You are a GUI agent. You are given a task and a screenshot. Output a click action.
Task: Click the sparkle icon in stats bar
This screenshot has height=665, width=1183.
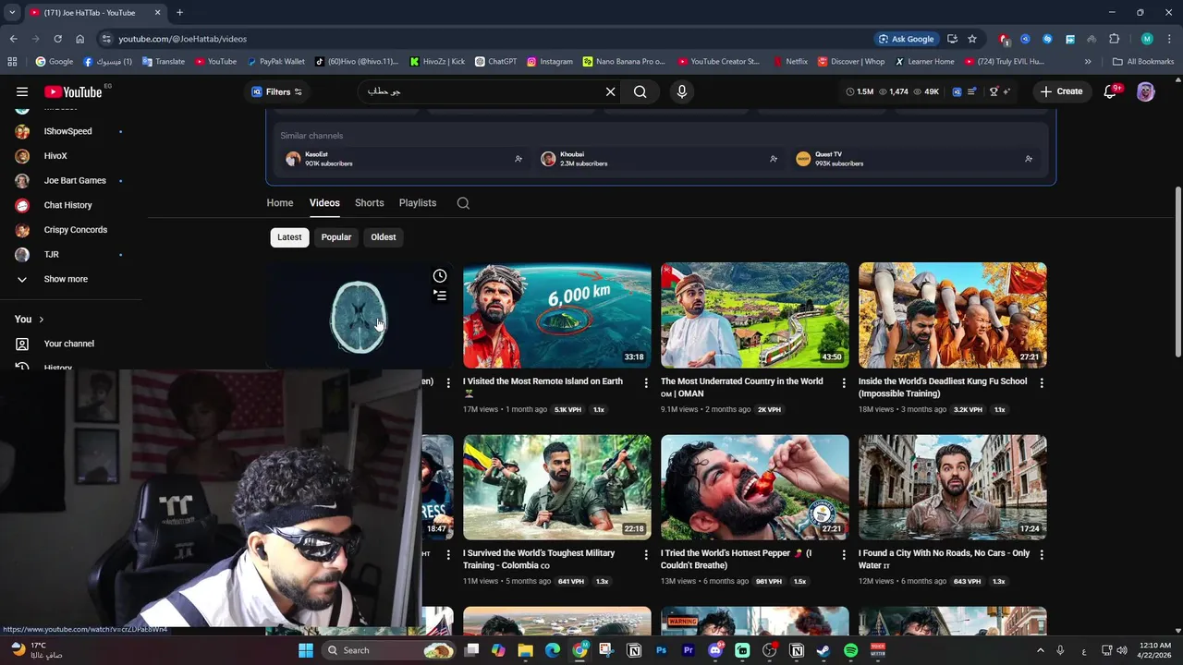pyautogui.click(x=1006, y=91)
